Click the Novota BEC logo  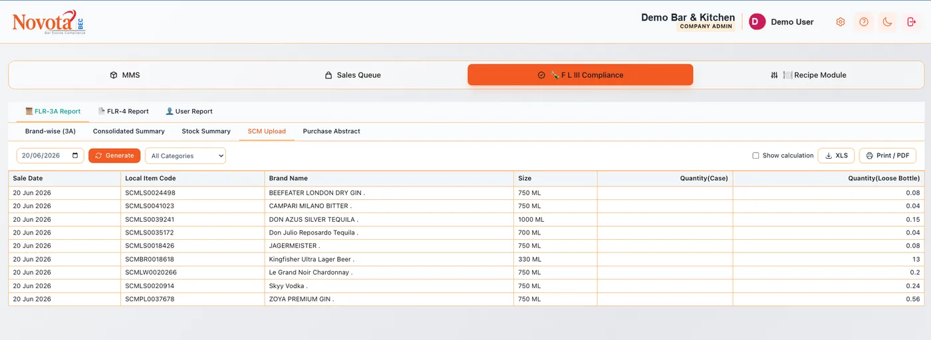pos(49,22)
